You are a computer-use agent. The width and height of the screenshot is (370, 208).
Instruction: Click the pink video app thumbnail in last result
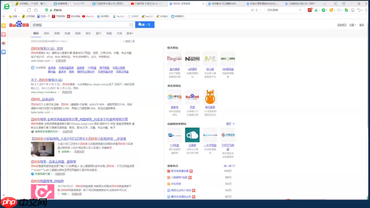pos(42,191)
